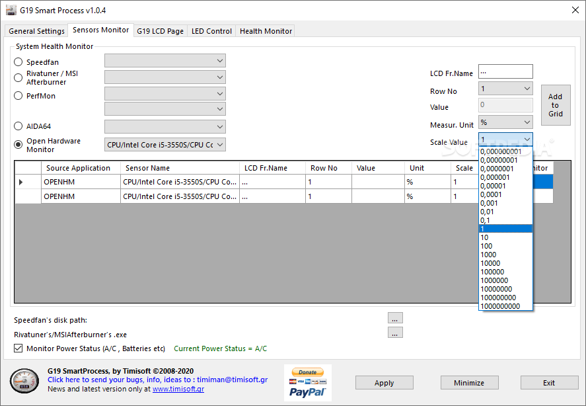Viewport: 586px width, 406px height.
Task: Open the AIDA64 sensor dropdown
Action: 165,126
